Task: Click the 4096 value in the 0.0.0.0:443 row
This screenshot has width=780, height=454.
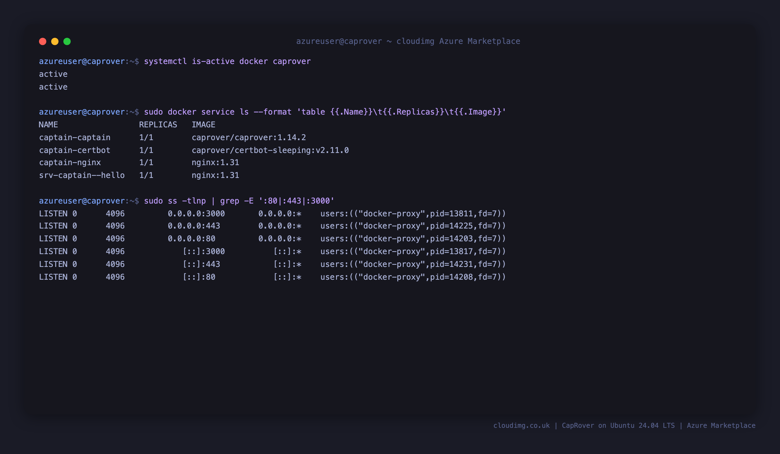Action: 115,226
